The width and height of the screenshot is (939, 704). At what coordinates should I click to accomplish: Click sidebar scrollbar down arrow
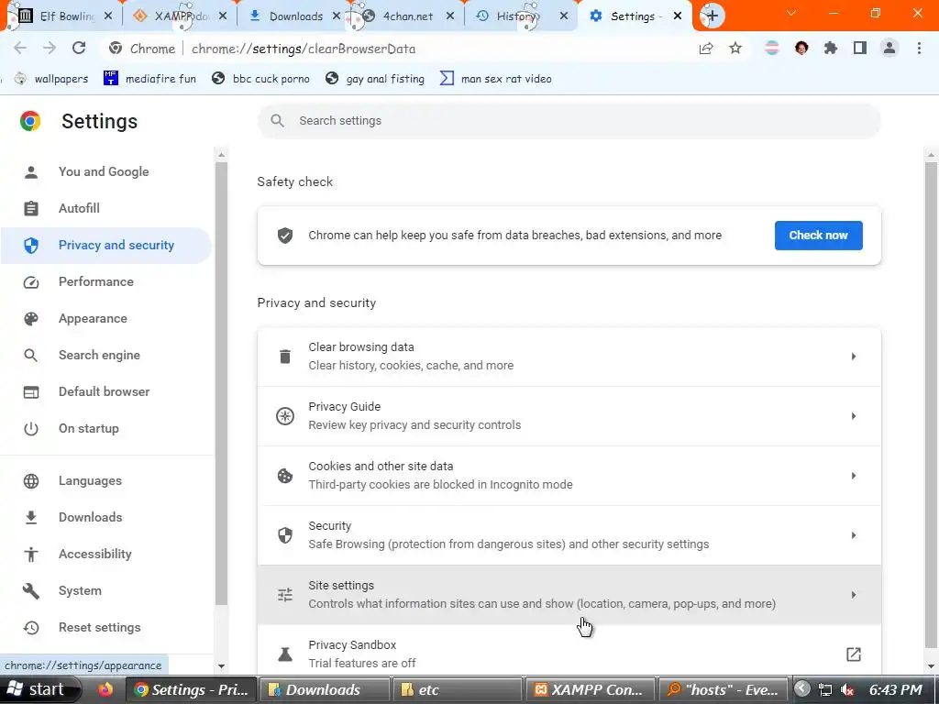[222, 665]
